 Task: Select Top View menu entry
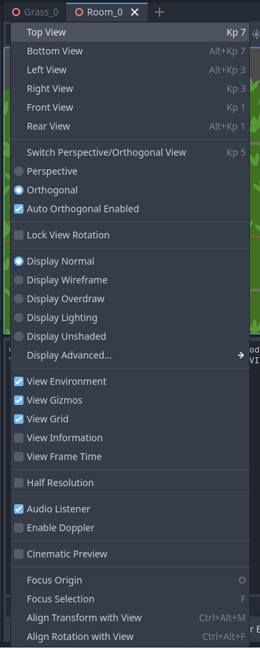click(130, 32)
